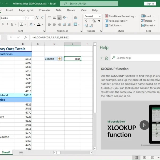
Task: Switch to Normal view in status bar
Action: click(x=136, y=157)
